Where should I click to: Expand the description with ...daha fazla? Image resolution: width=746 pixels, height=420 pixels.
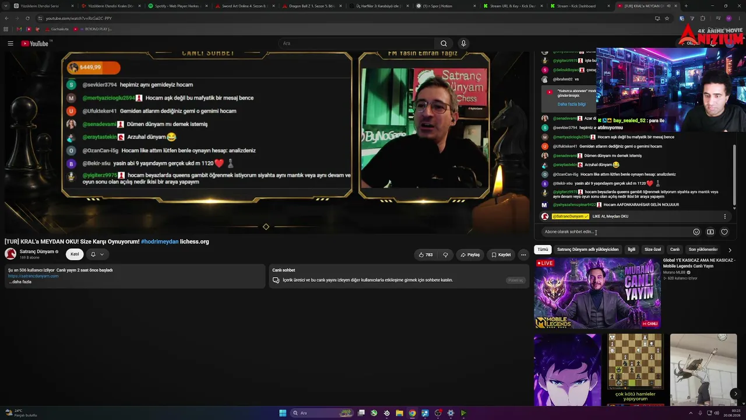20,282
